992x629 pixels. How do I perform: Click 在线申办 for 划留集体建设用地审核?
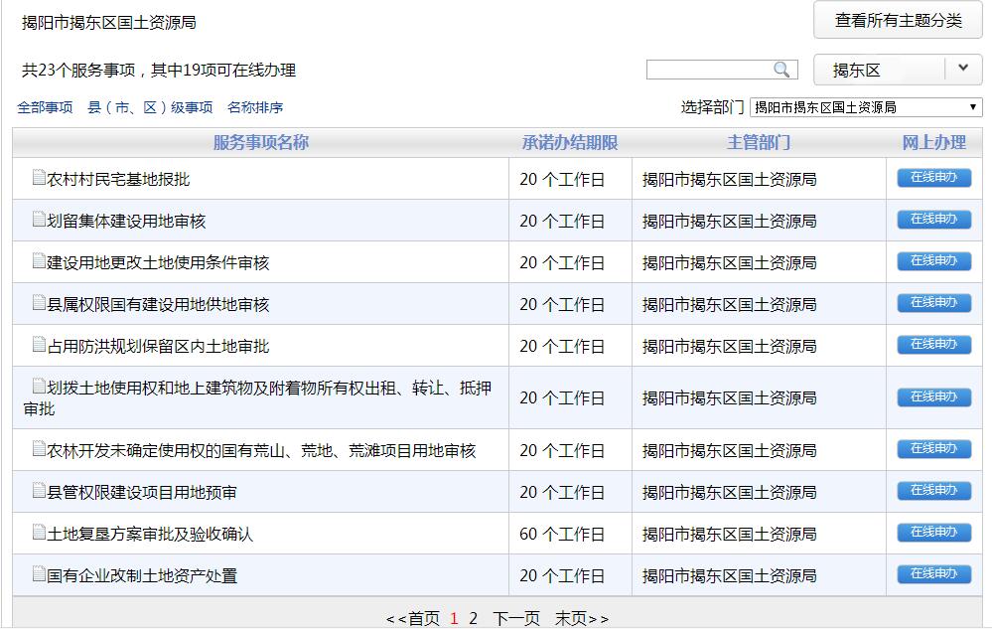[x=933, y=220]
